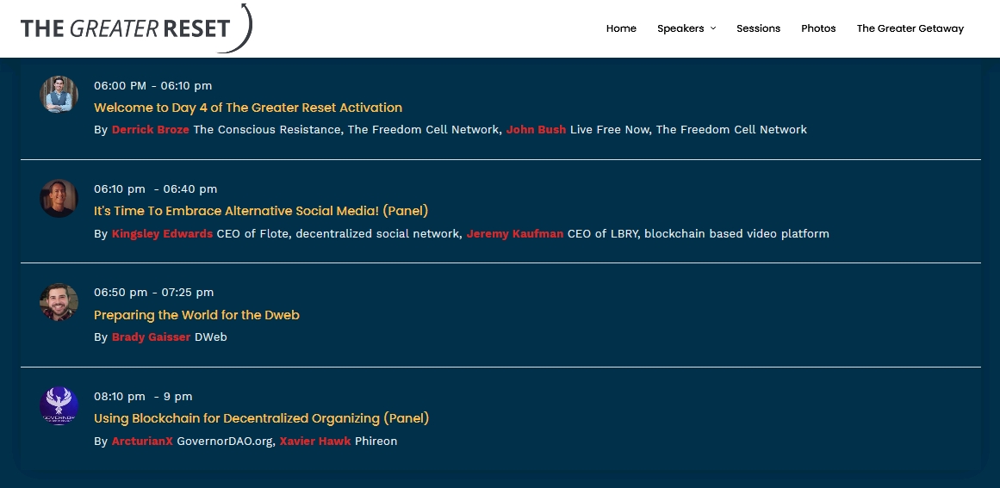The height and width of the screenshot is (488, 1000).
Task: Click the 06:00 PM - 06:10 pm time
Action: [x=153, y=85]
